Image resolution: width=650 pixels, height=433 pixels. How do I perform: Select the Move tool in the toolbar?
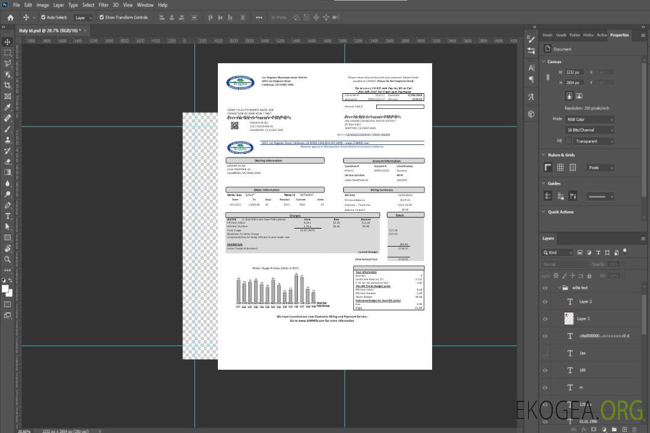(x=7, y=42)
